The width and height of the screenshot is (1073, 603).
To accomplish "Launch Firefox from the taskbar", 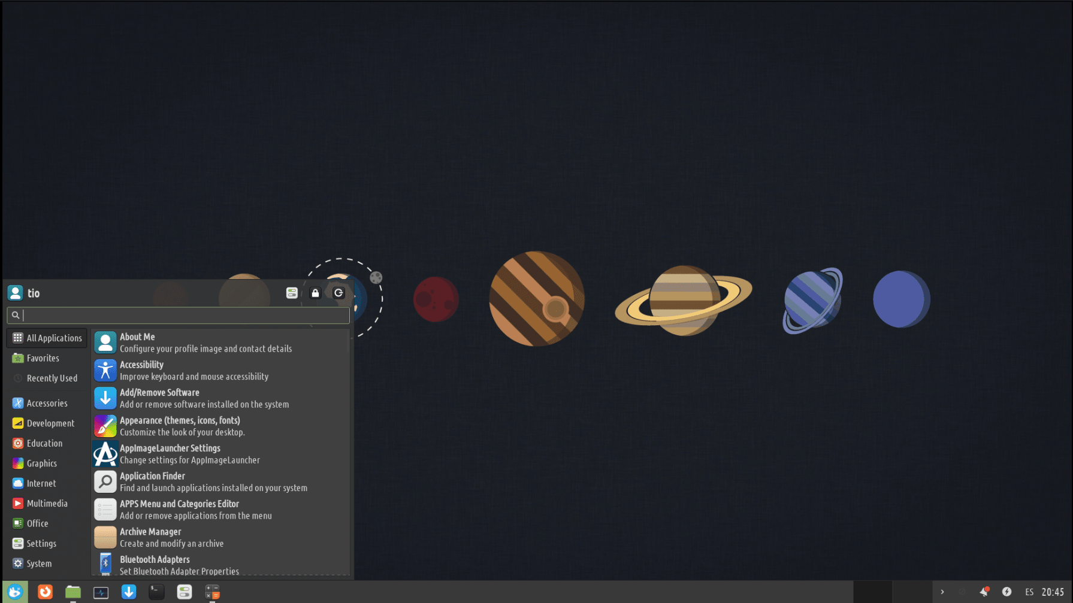I will (x=45, y=592).
